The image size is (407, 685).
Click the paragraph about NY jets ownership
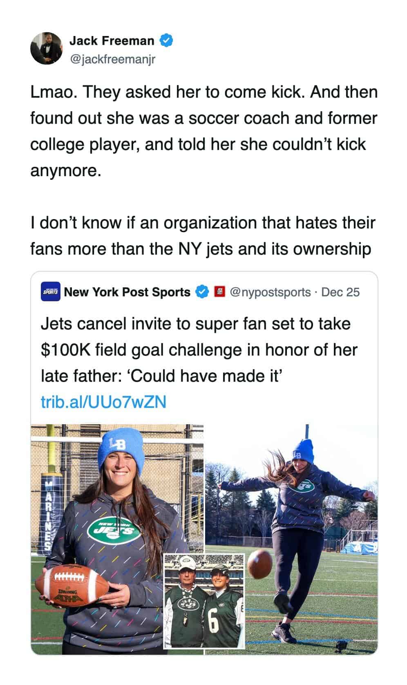[202, 235]
